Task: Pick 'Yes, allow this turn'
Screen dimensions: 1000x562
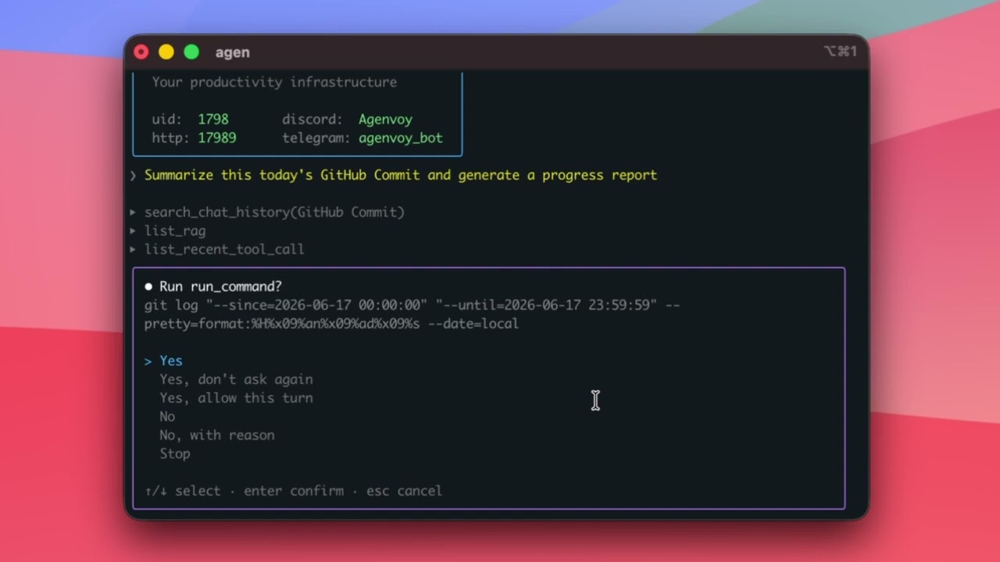Action: [236, 398]
